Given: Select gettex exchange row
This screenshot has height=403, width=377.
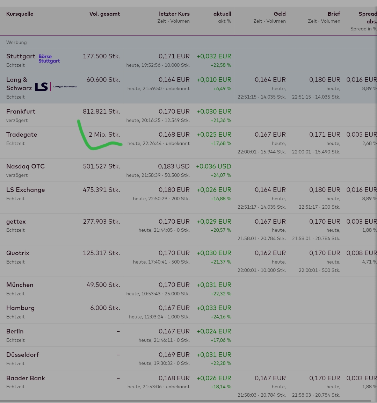Looking at the screenshot, I should tap(16, 222).
